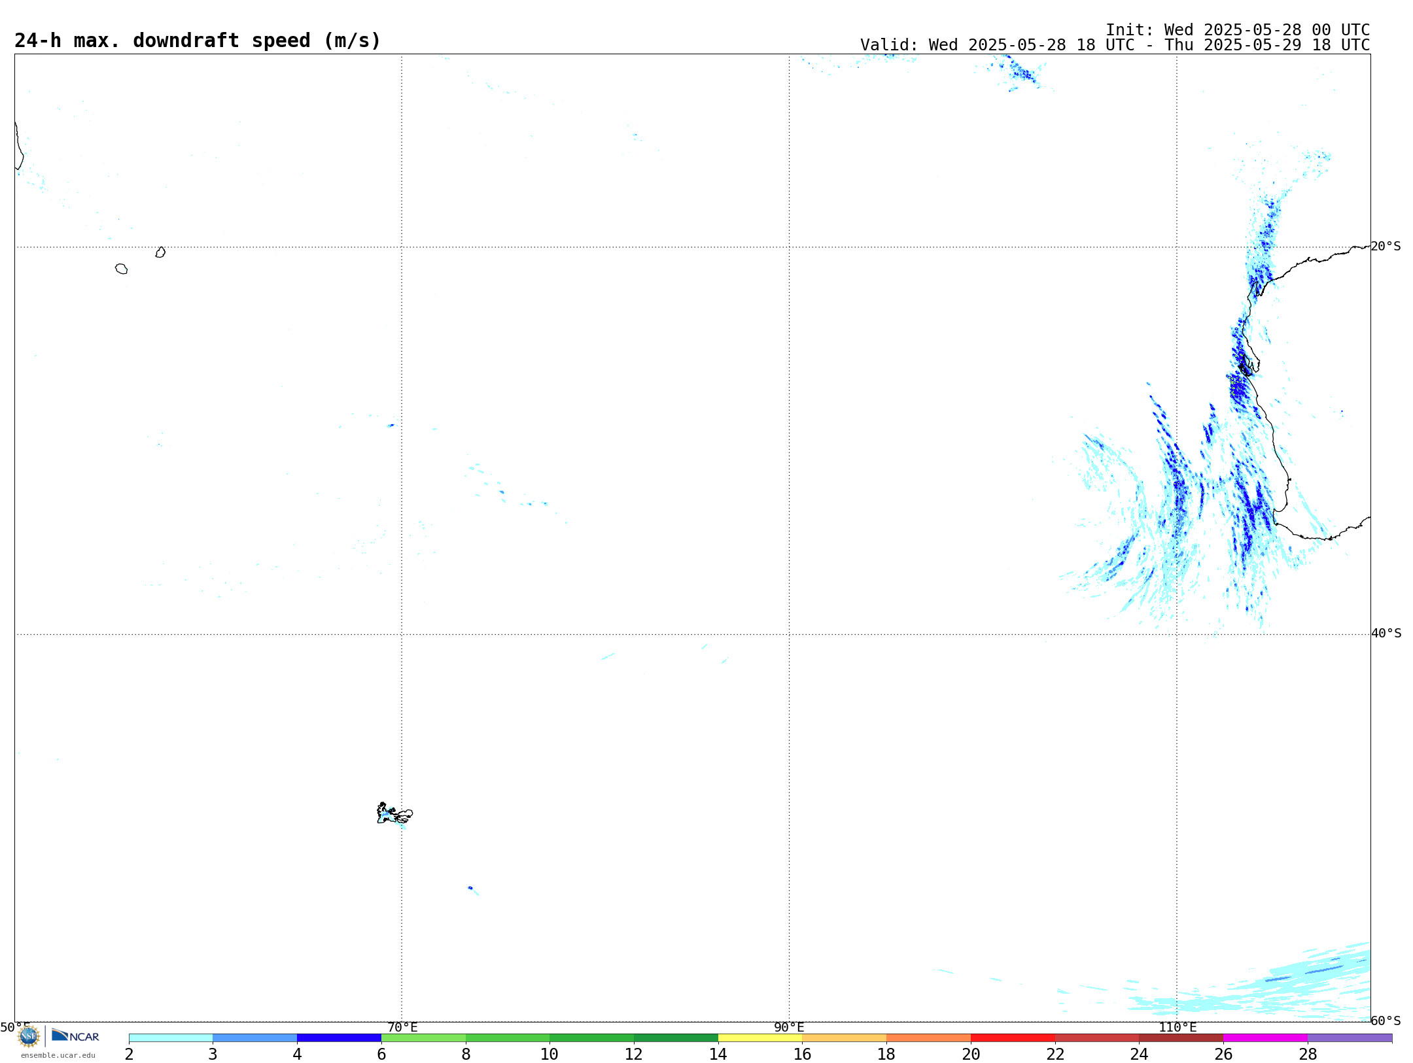The width and height of the screenshot is (1413, 1063).
Task: Click the magenta 26–28 m/s color swatch
Action: coord(1265,1038)
